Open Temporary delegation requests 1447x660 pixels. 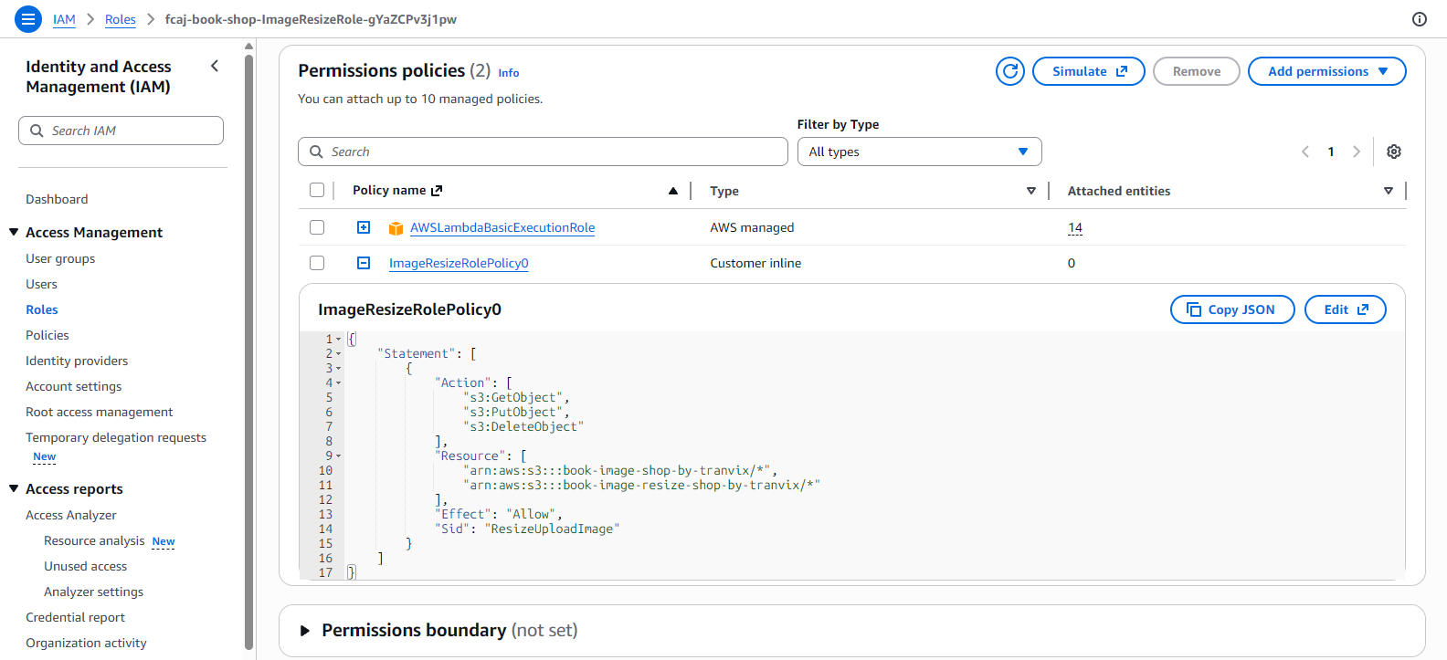(116, 437)
